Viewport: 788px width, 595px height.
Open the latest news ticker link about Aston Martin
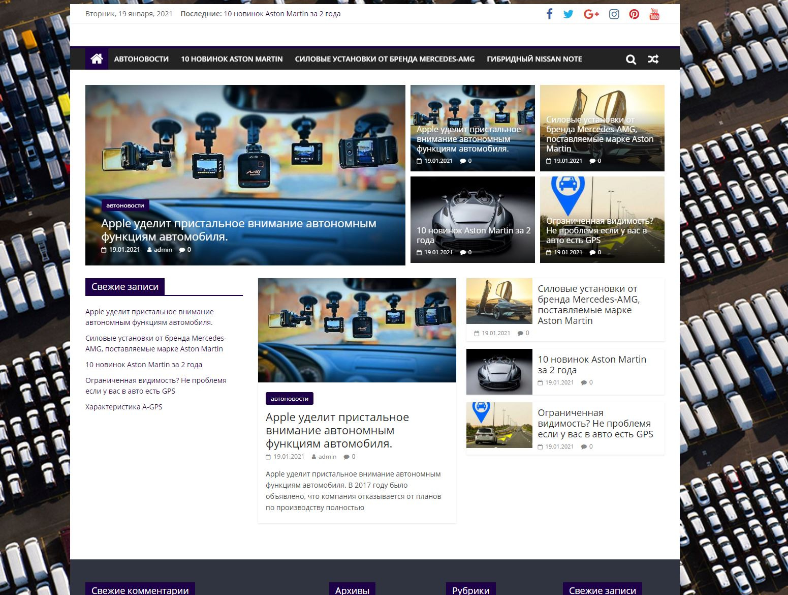[282, 14]
